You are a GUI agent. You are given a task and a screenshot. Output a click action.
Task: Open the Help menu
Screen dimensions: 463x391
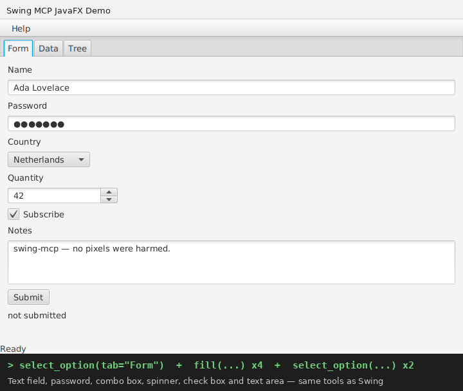click(x=21, y=29)
